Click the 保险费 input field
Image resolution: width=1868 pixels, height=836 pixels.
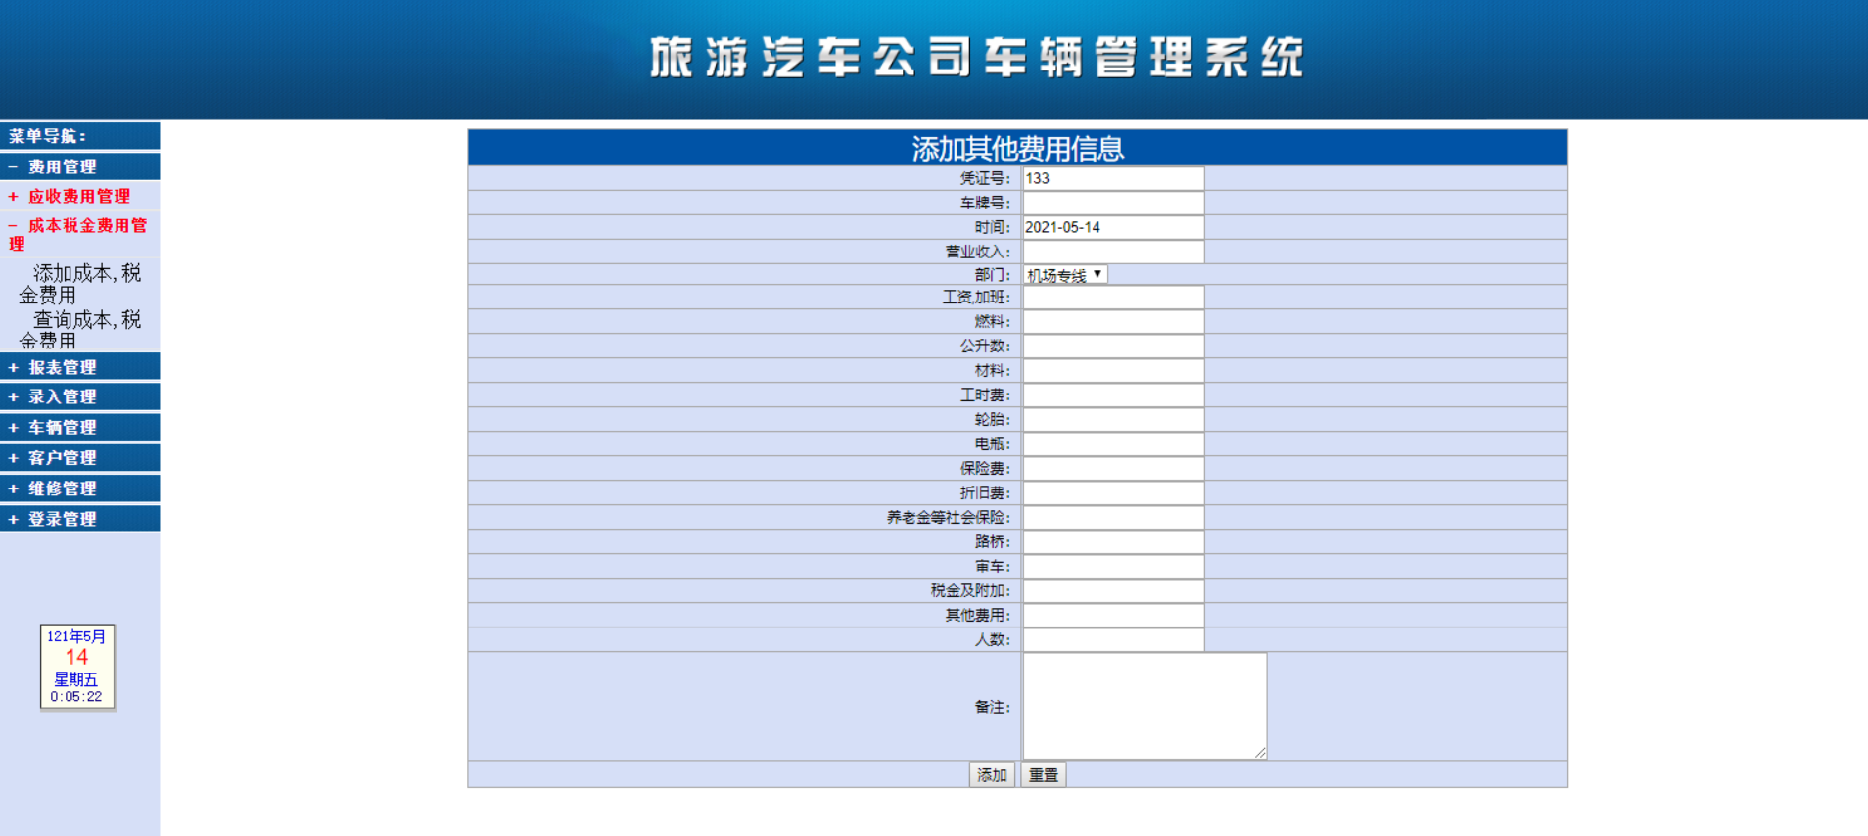pyautogui.click(x=1113, y=468)
